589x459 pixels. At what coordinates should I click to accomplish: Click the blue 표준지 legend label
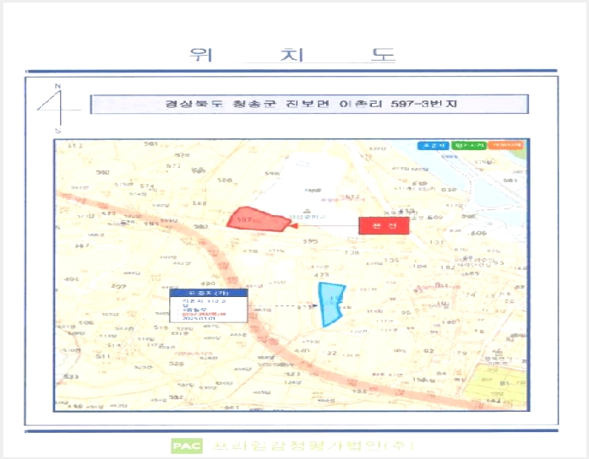click(x=433, y=145)
